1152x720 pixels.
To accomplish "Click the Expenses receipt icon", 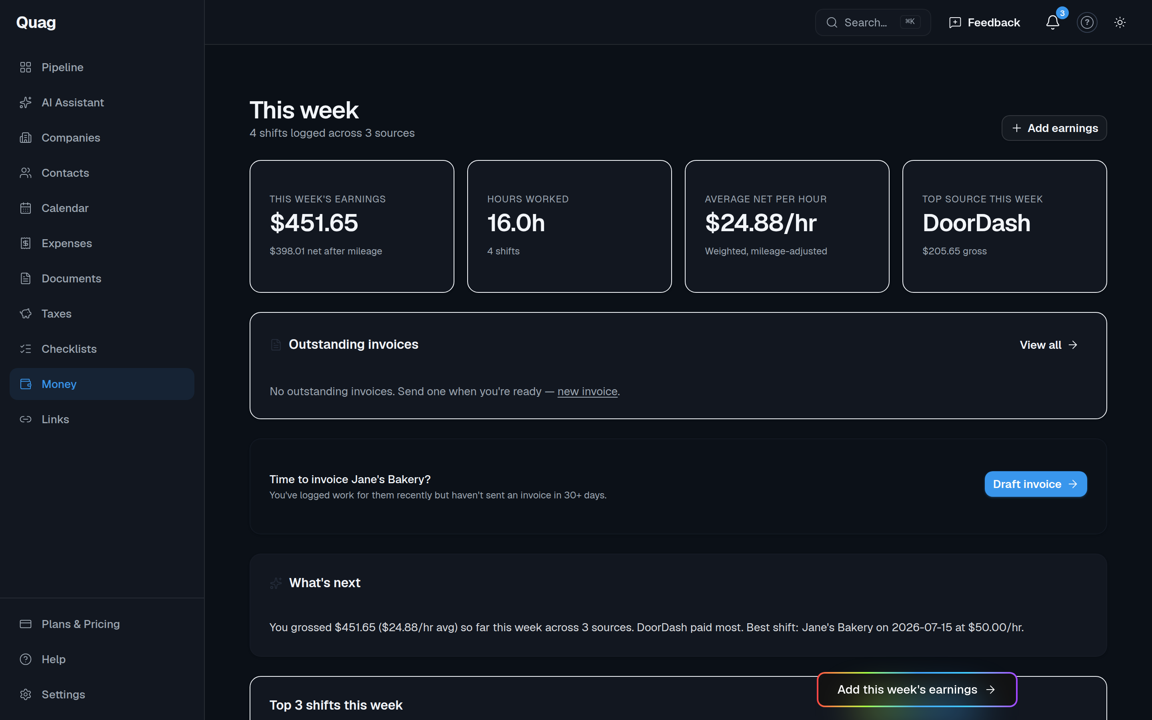I will click(26, 243).
